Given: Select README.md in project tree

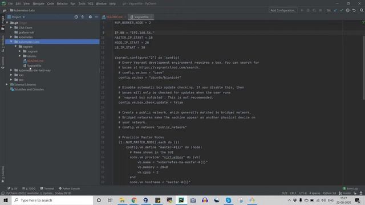Looking at the screenshot, I should pos(35,61).
